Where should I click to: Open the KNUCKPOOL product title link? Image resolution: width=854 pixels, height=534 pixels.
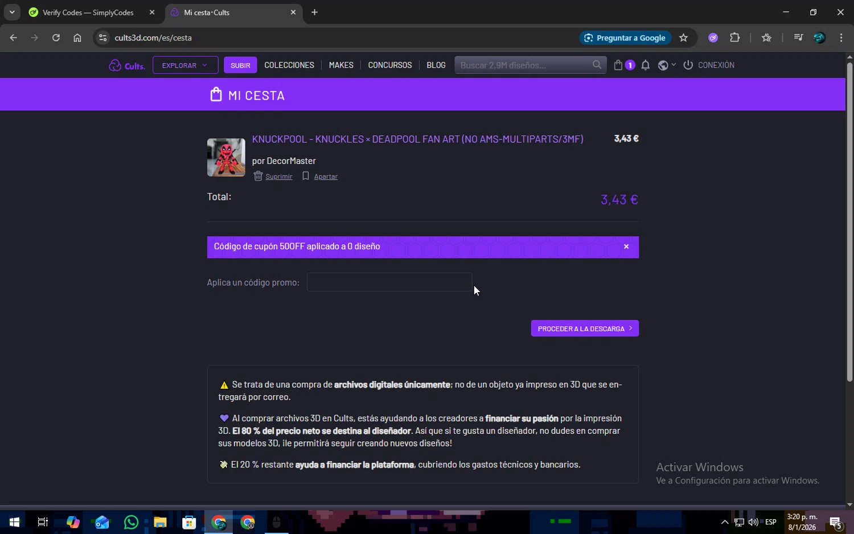tap(418, 139)
